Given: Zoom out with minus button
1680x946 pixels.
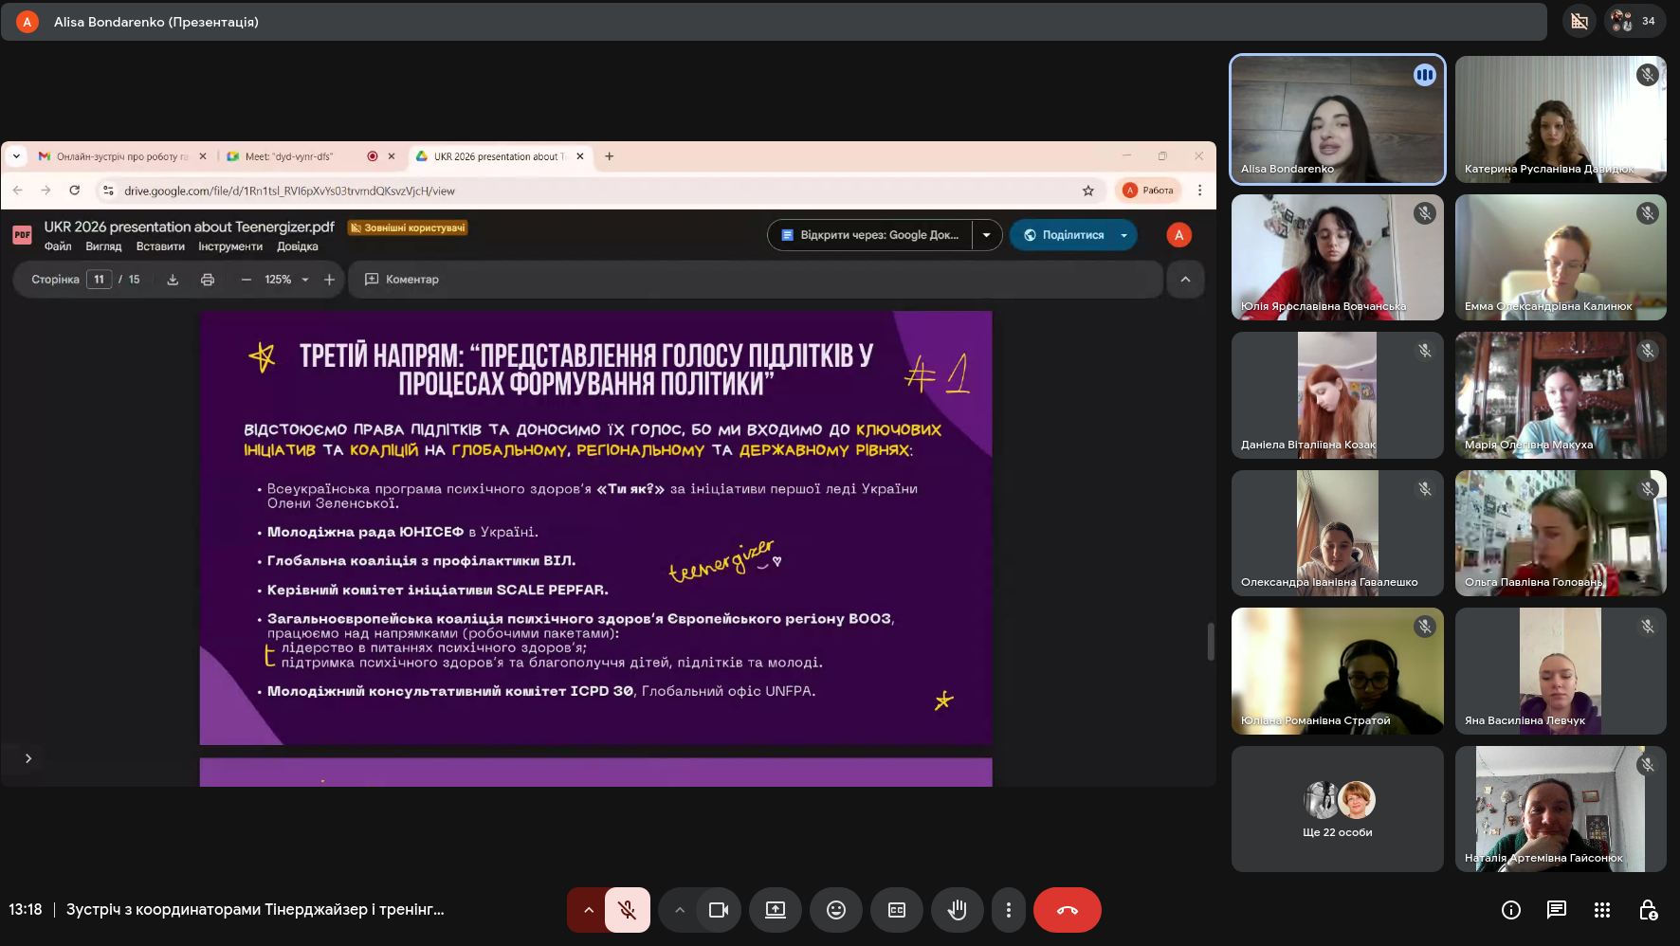Looking at the screenshot, I should pos(247,280).
